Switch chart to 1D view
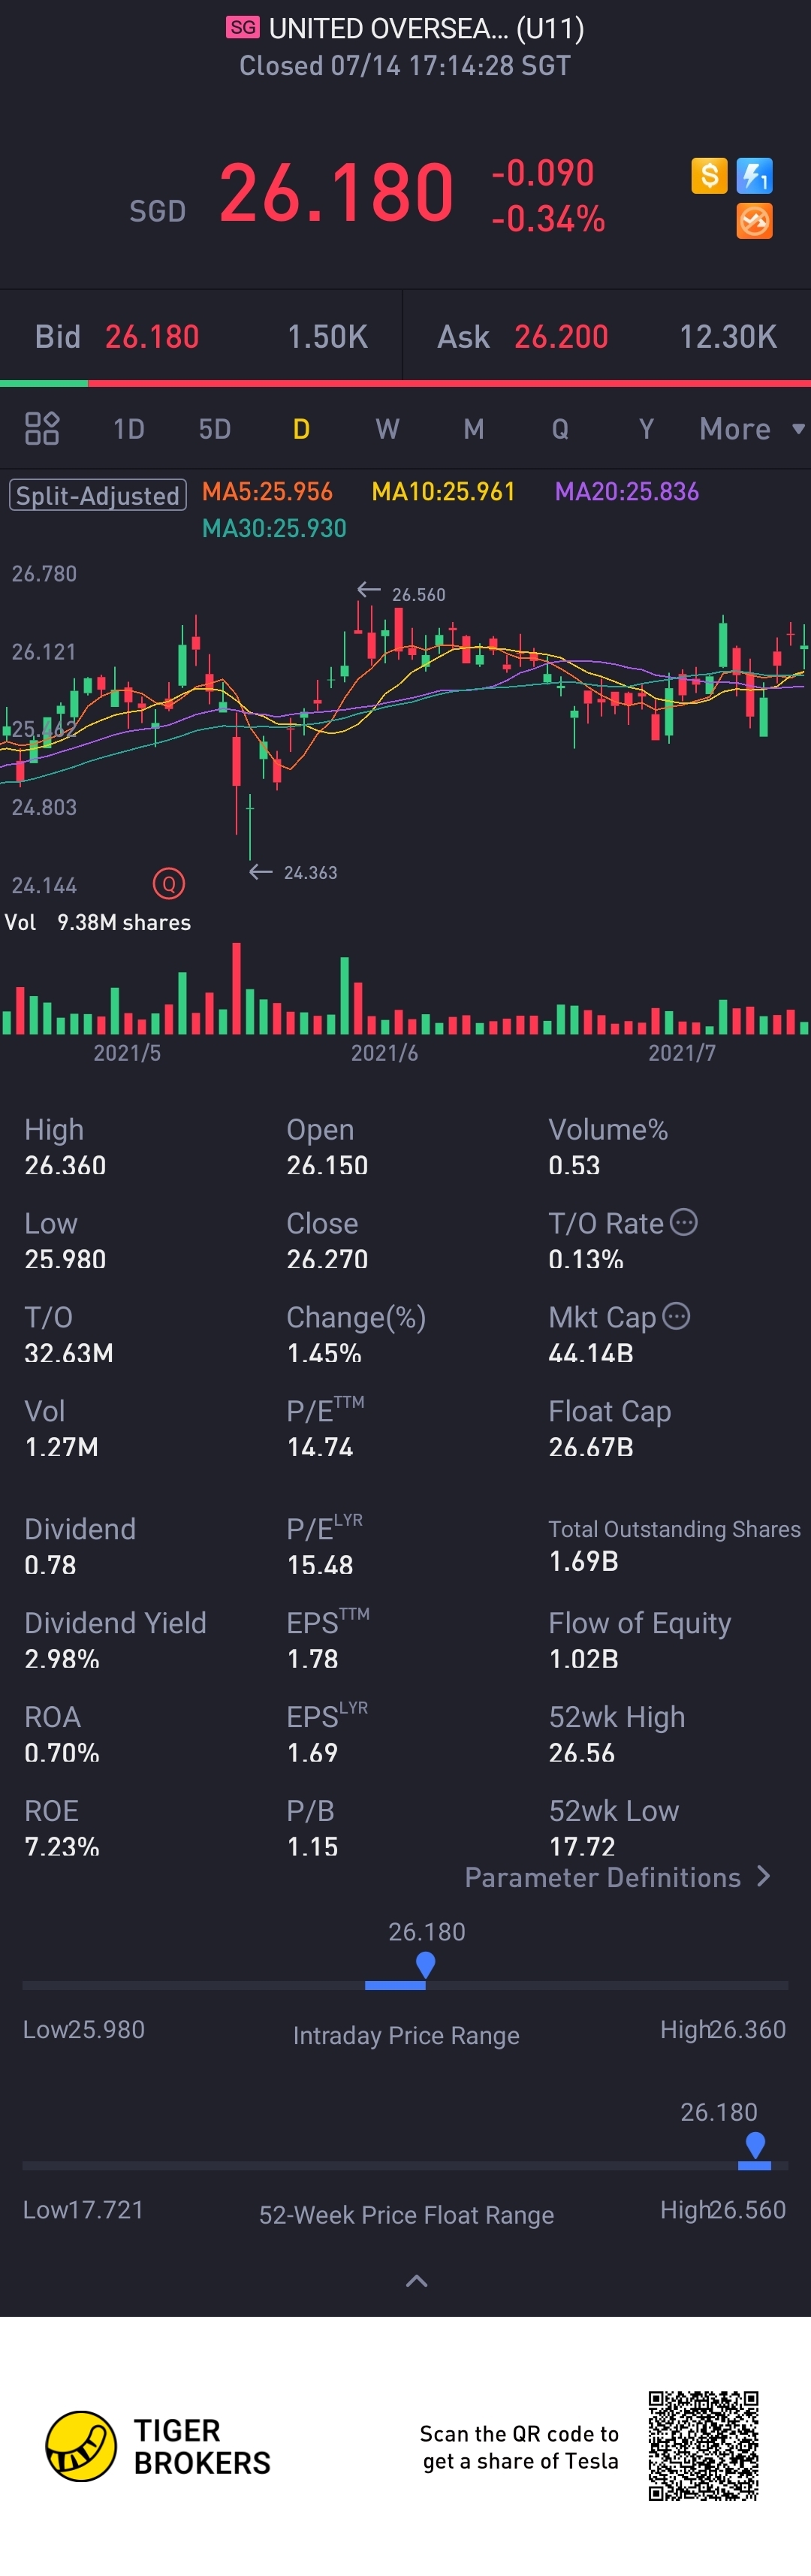811x2576 pixels. pyautogui.click(x=129, y=429)
